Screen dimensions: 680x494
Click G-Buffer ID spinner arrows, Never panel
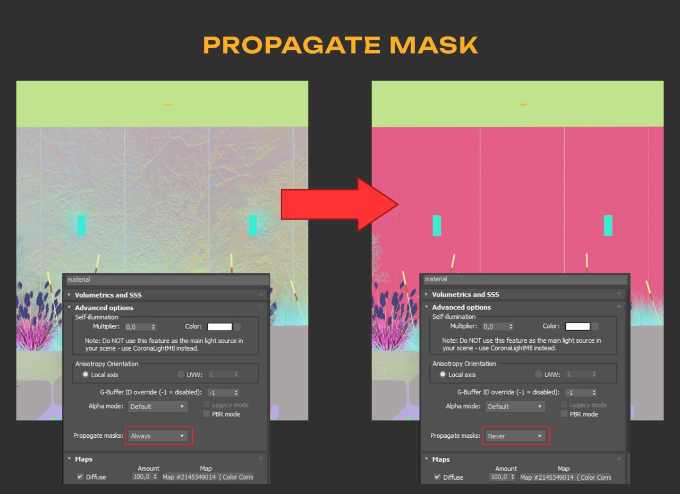[x=594, y=393]
